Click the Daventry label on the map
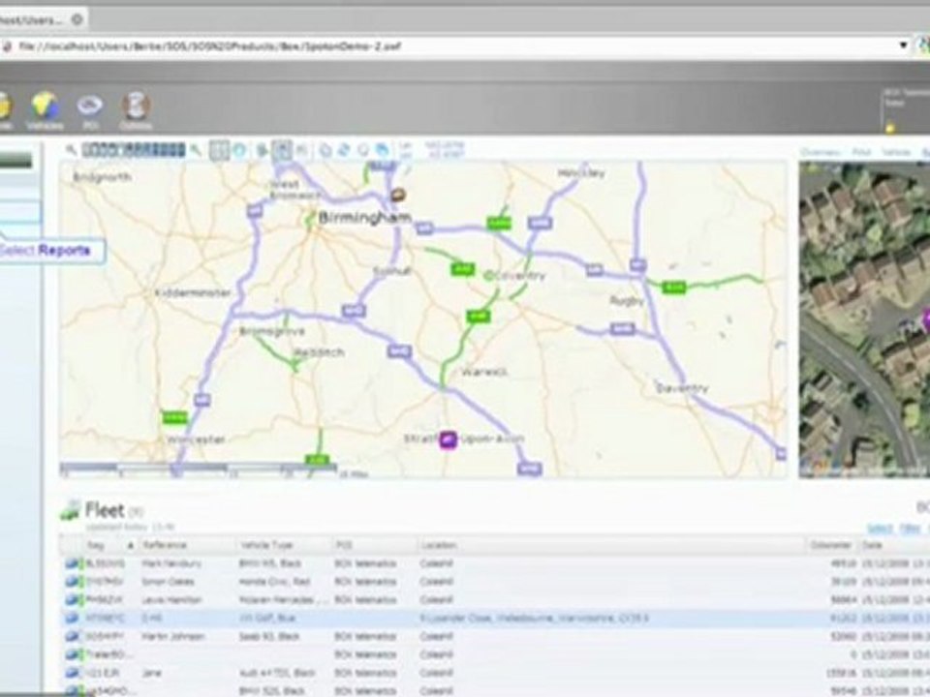 [682, 388]
